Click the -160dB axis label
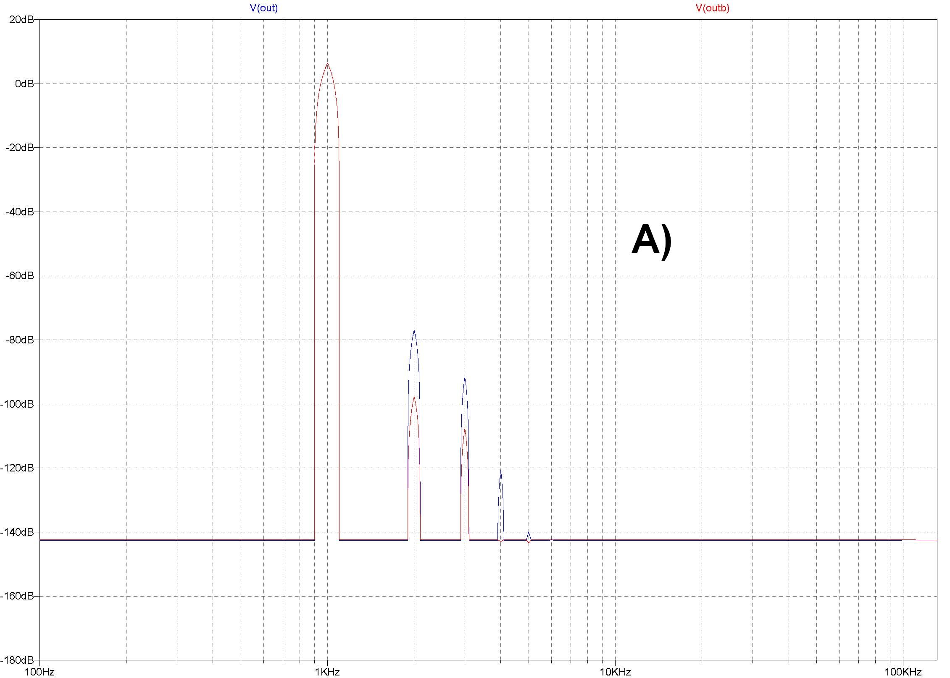950x678 pixels. tap(17, 596)
